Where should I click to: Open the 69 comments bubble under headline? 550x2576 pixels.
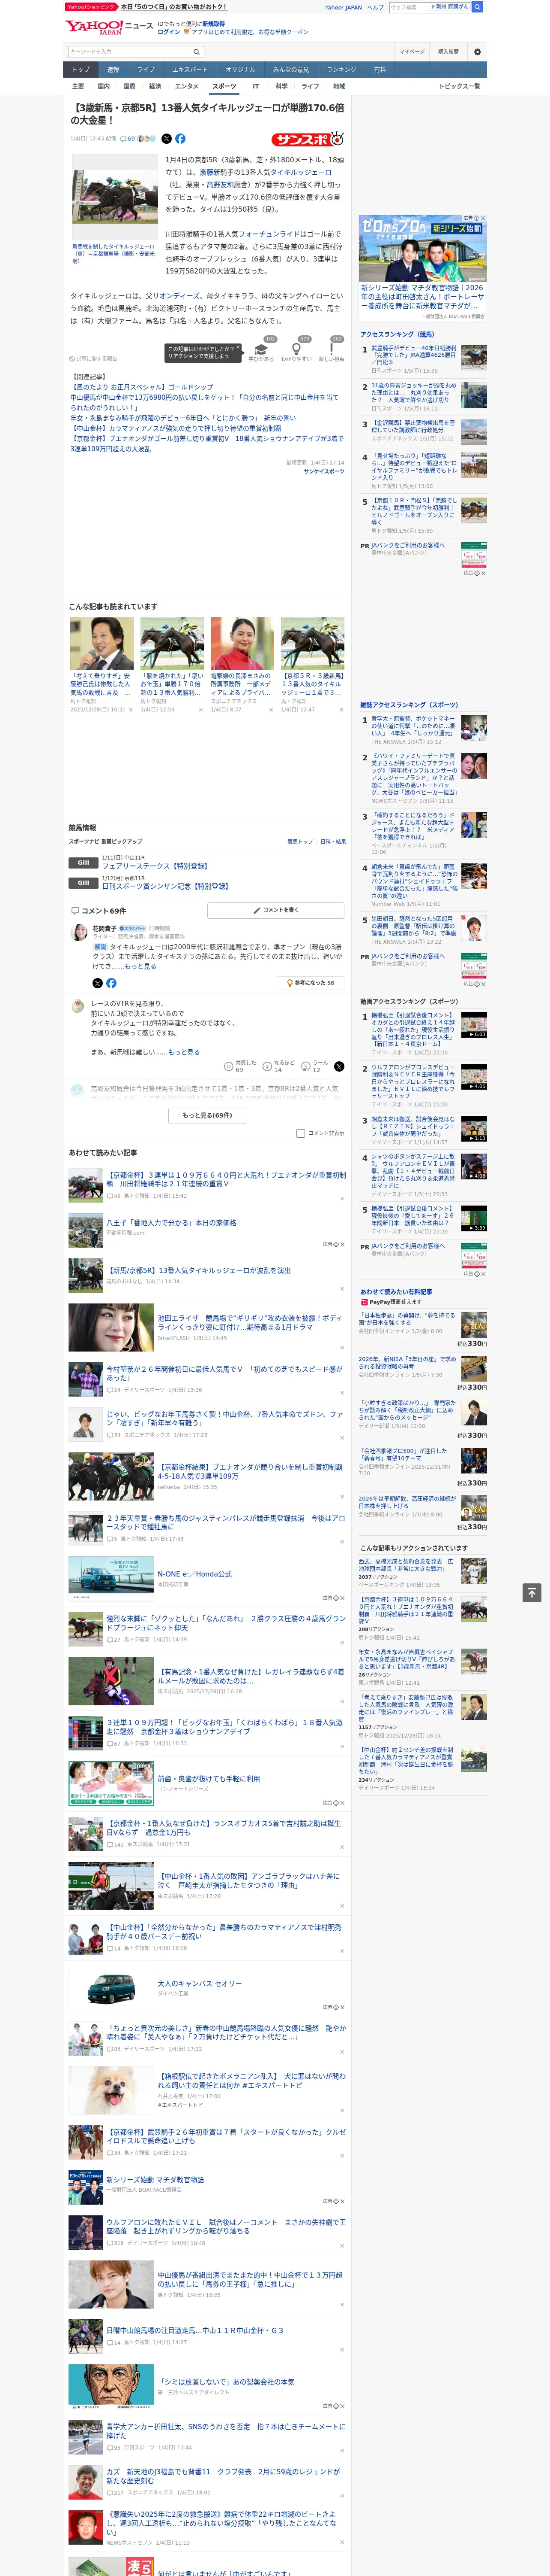[127, 139]
